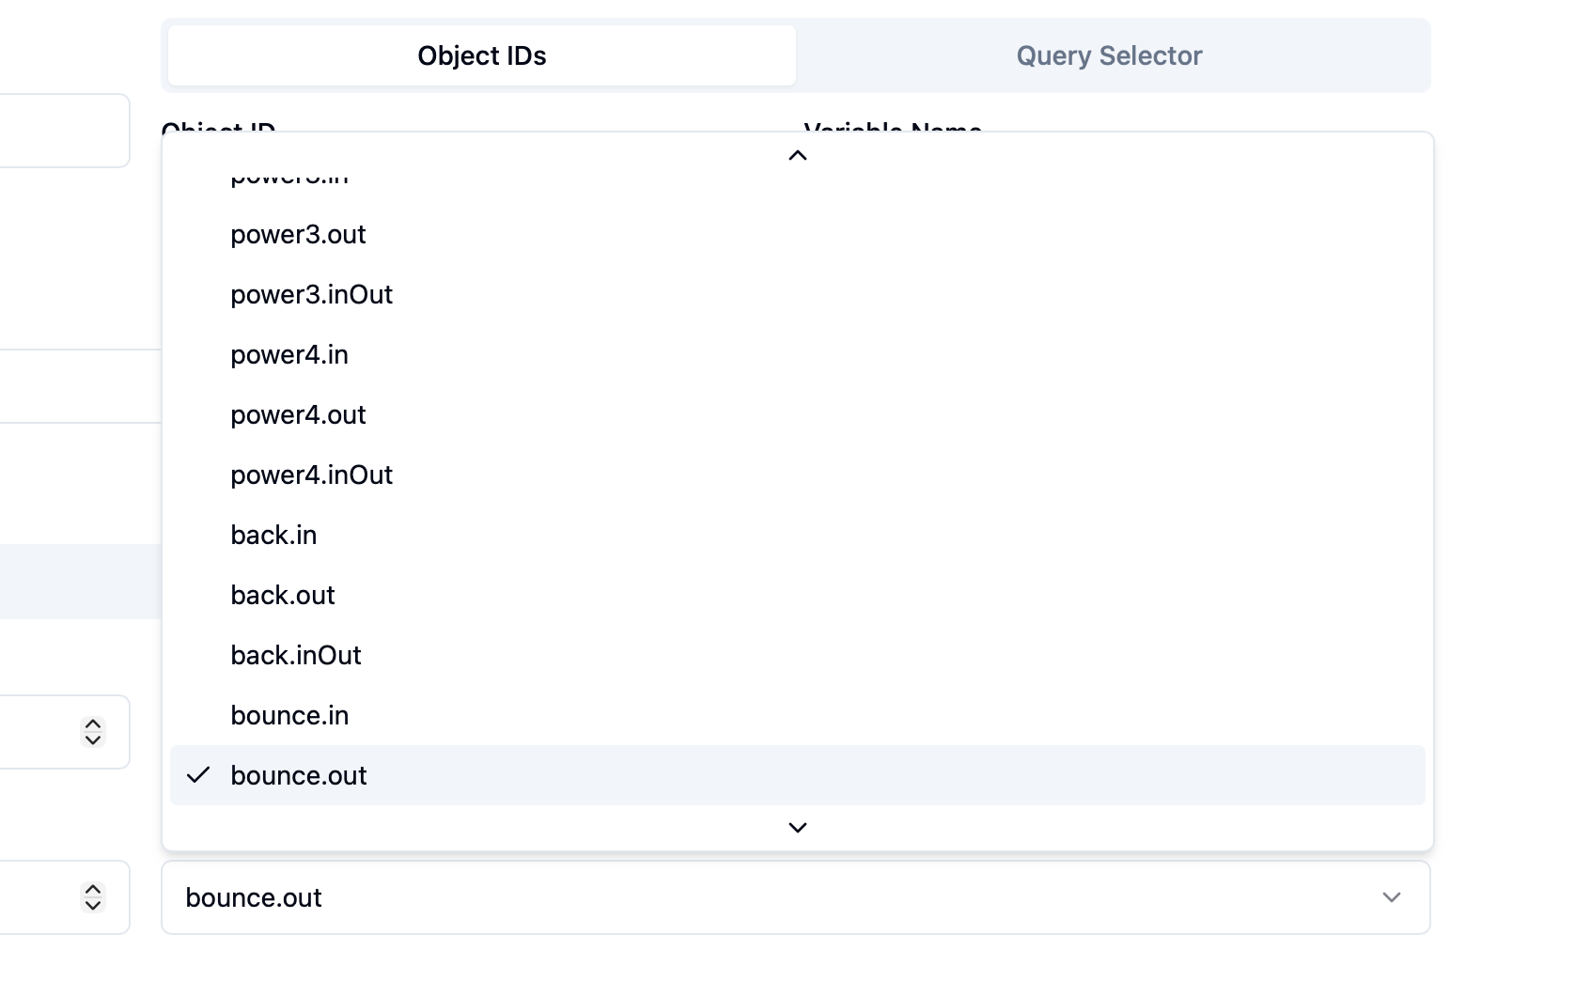Select back.inOut easing option

(x=295, y=655)
